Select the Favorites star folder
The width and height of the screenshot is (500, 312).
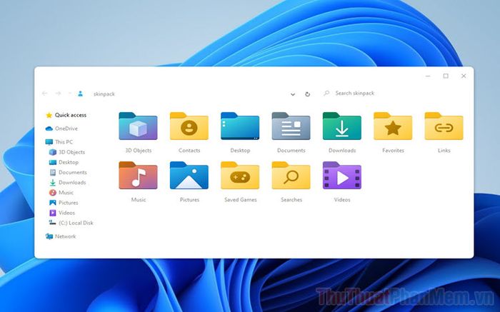click(393, 126)
